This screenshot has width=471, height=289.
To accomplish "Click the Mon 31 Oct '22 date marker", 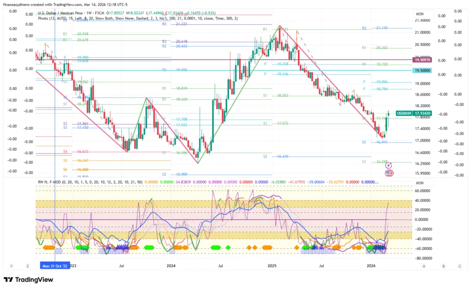I will point(55,266).
